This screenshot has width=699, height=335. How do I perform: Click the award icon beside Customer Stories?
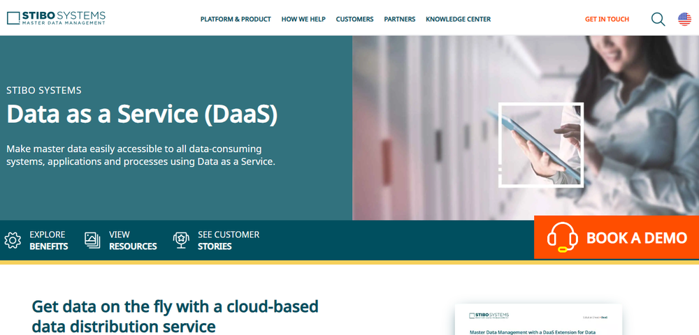(181, 240)
